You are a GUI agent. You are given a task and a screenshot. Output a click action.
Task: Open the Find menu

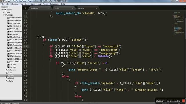pyautogui.click(x=21, y=4)
